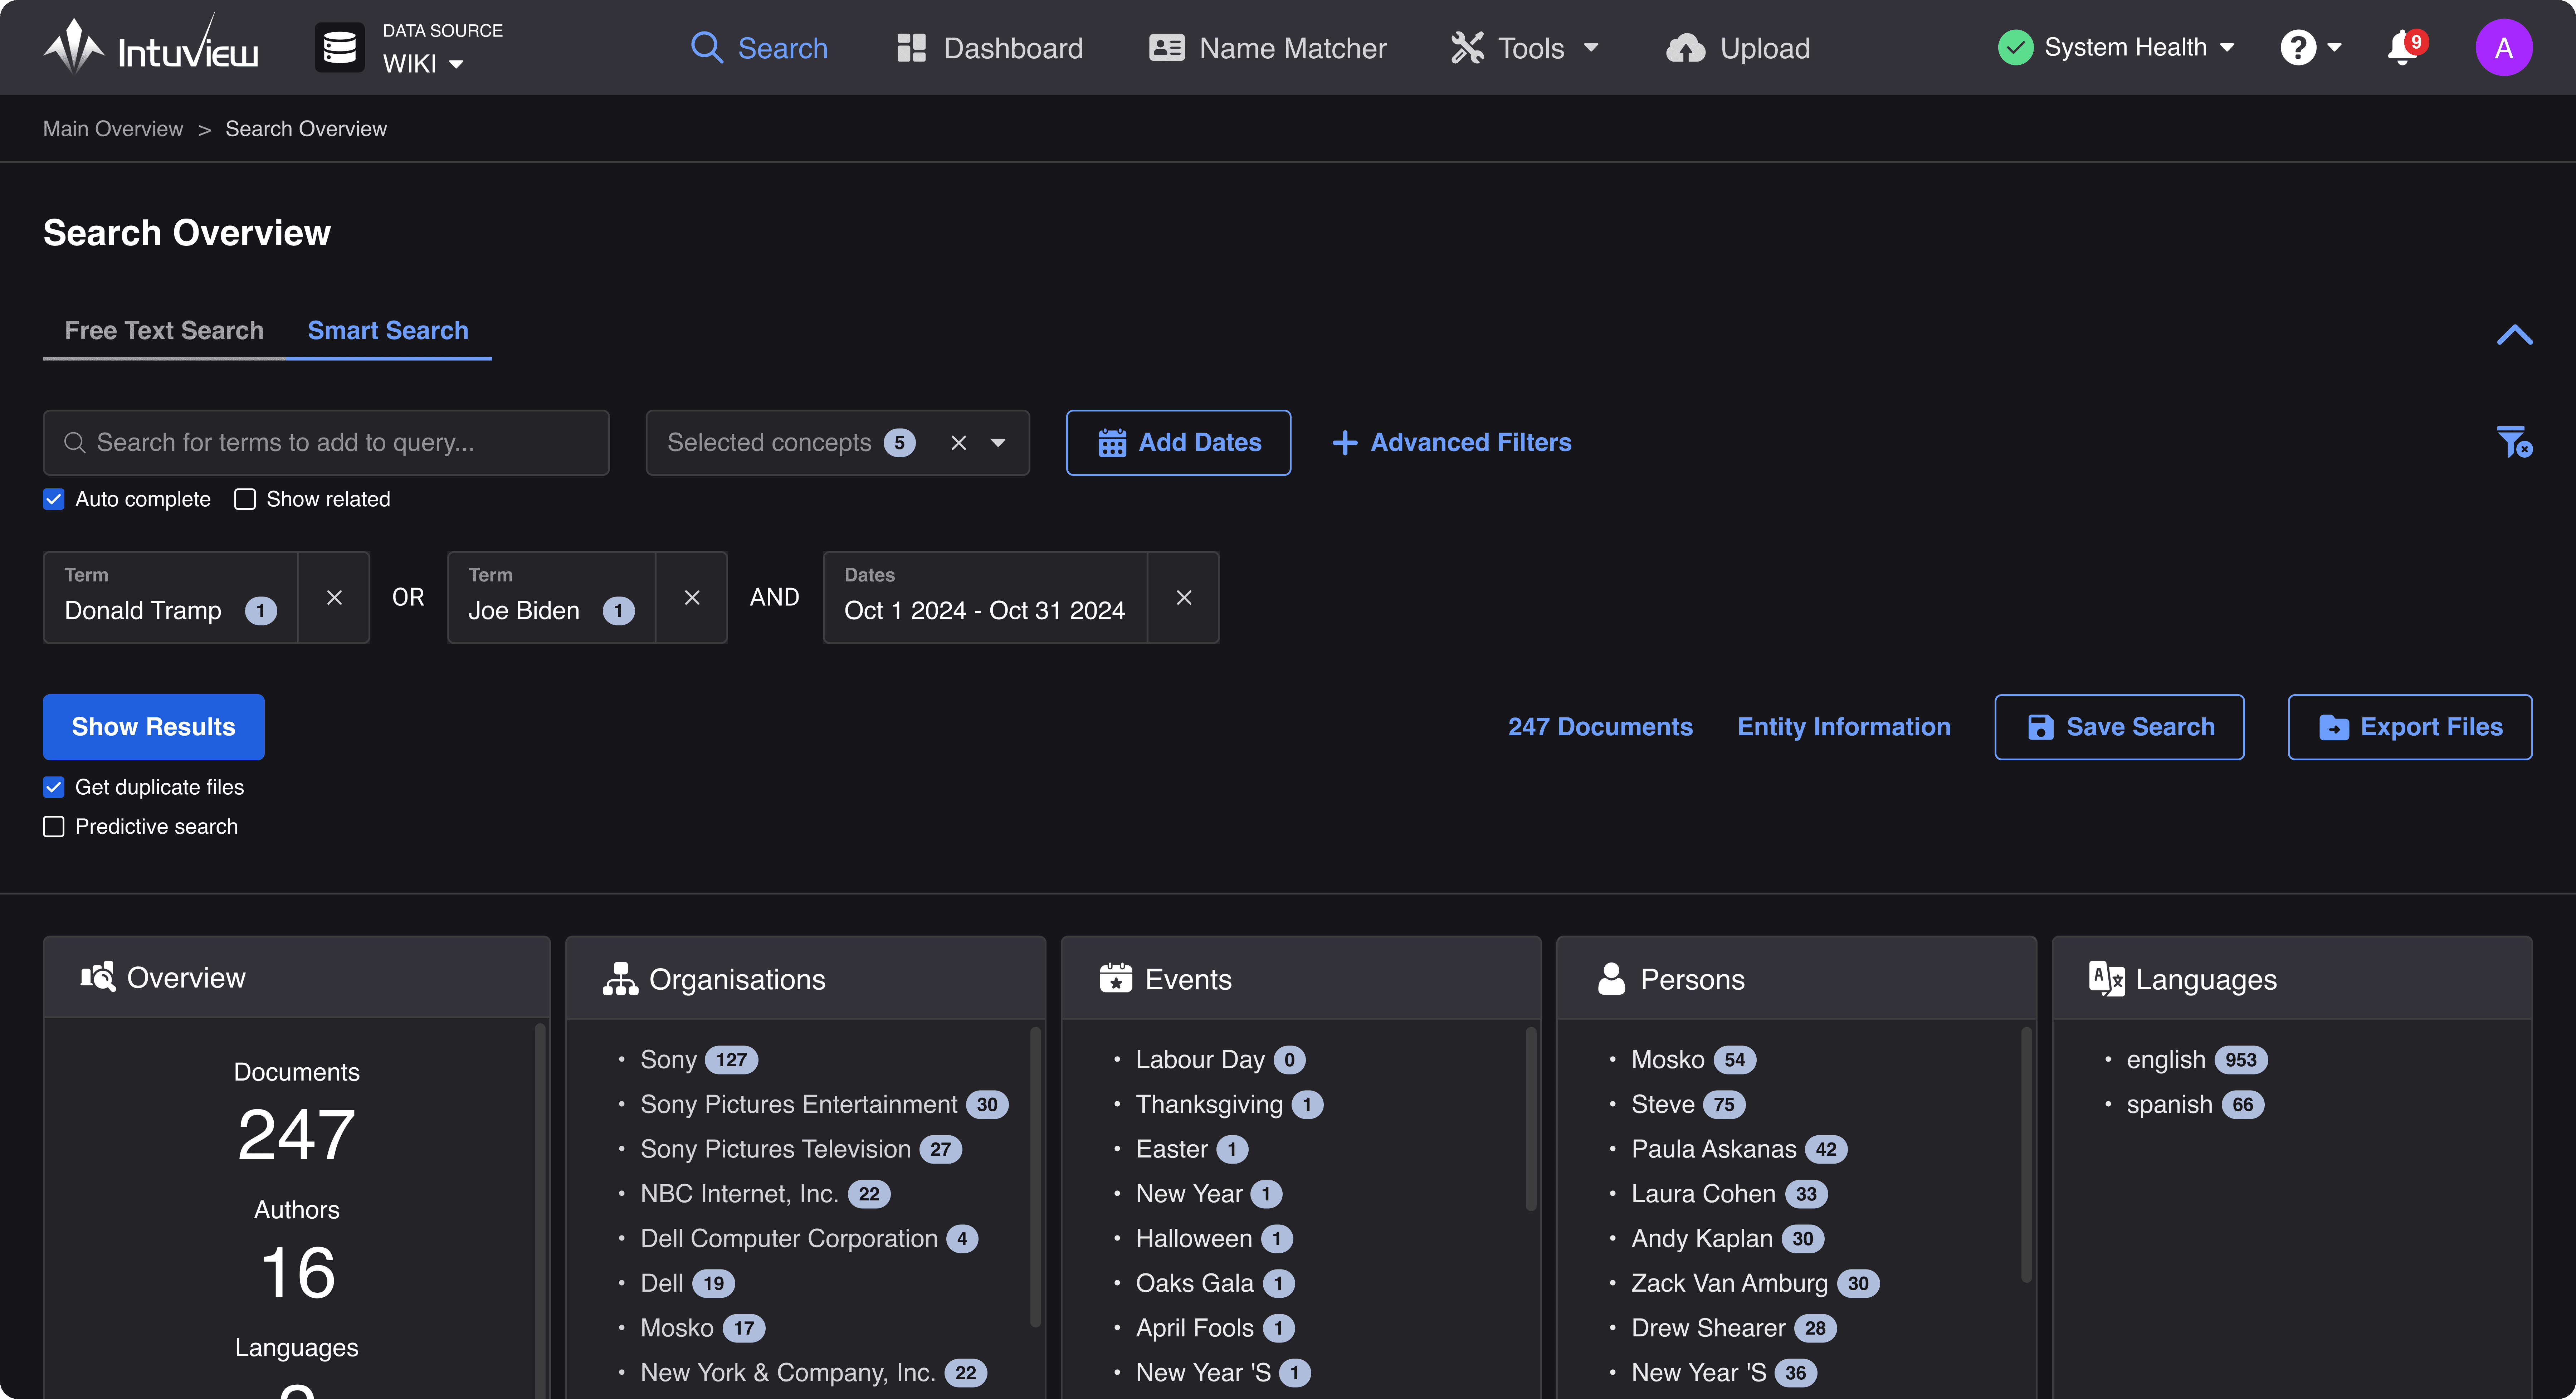Remove the Dates filter chip
This screenshot has width=2576, height=1399.
coord(1184,598)
